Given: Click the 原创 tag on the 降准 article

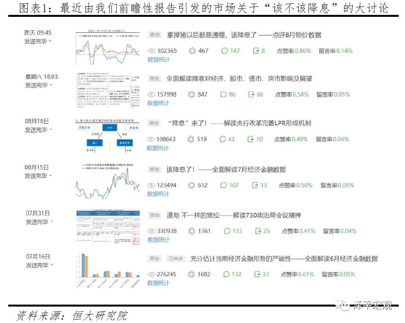Looking at the screenshot, I should point(154,78).
